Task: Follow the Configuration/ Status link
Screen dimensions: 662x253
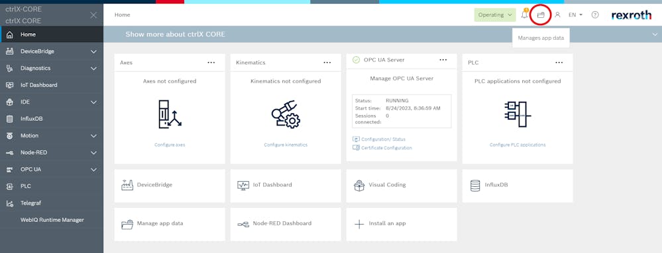Action: 384,139
